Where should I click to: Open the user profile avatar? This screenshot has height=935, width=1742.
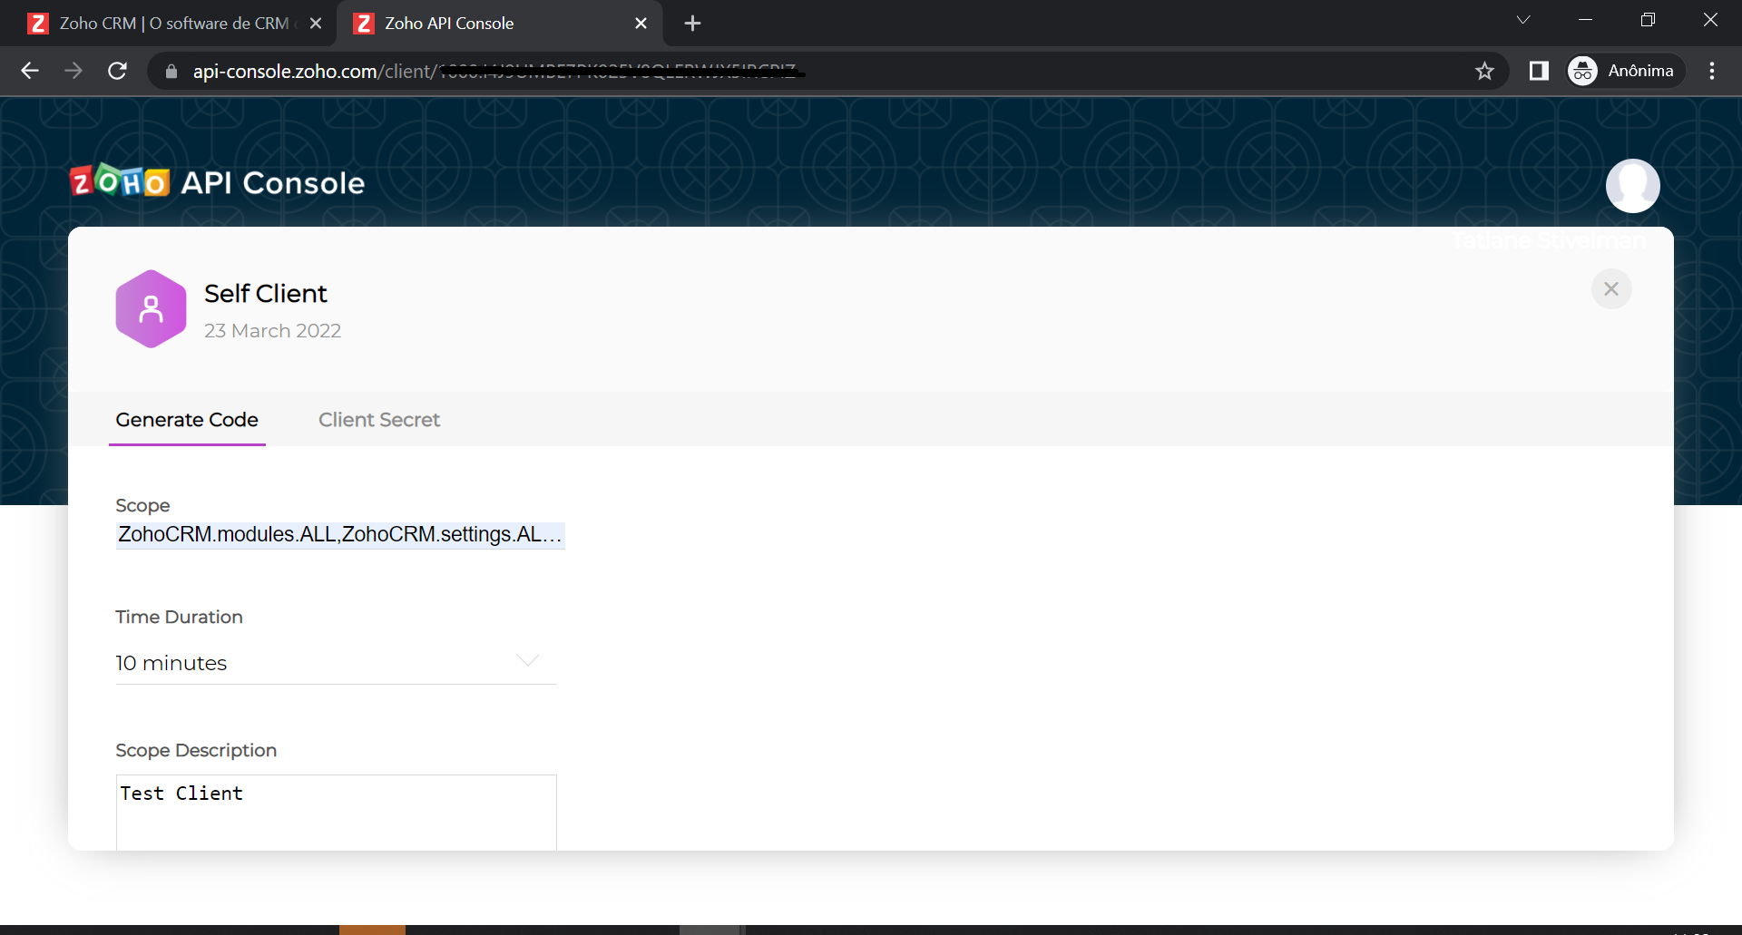point(1632,186)
